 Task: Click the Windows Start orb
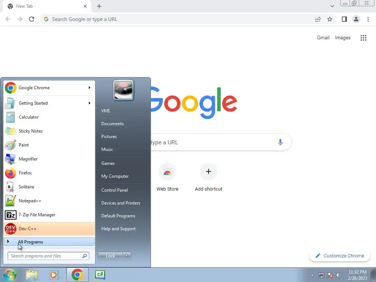[10, 275]
